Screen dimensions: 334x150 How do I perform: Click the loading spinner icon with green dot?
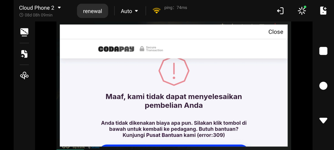pyautogui.click(x=302, y=11)
